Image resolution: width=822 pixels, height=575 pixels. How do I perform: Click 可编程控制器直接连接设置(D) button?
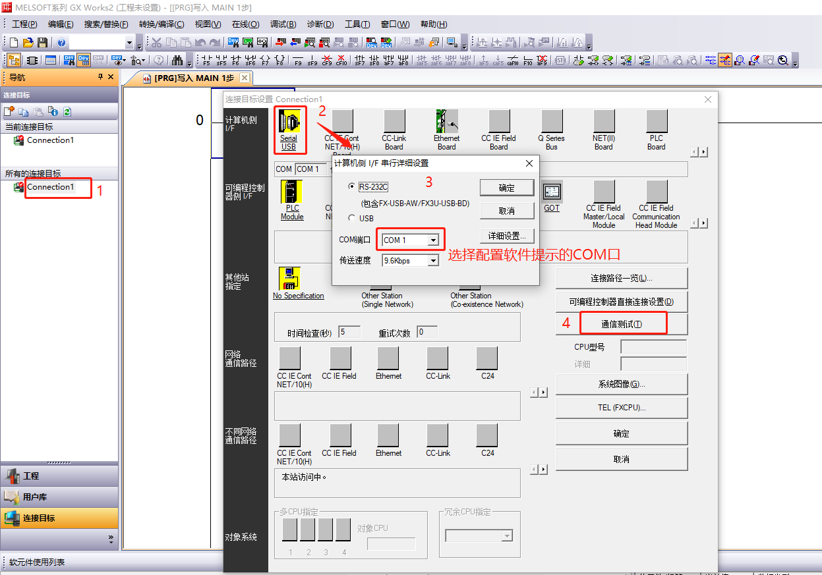622,302
